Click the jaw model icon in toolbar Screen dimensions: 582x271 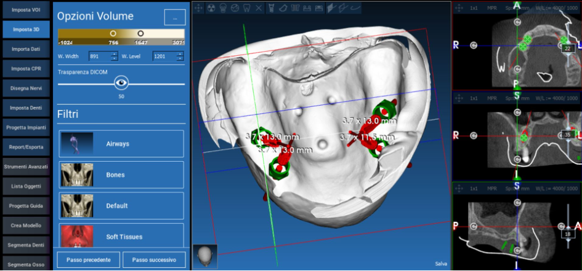click(x=283, y=8)
